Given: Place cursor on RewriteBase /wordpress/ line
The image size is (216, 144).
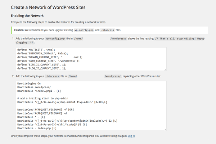Looking at the screenshot, I should pyautogui.click(x=35, y=87).
